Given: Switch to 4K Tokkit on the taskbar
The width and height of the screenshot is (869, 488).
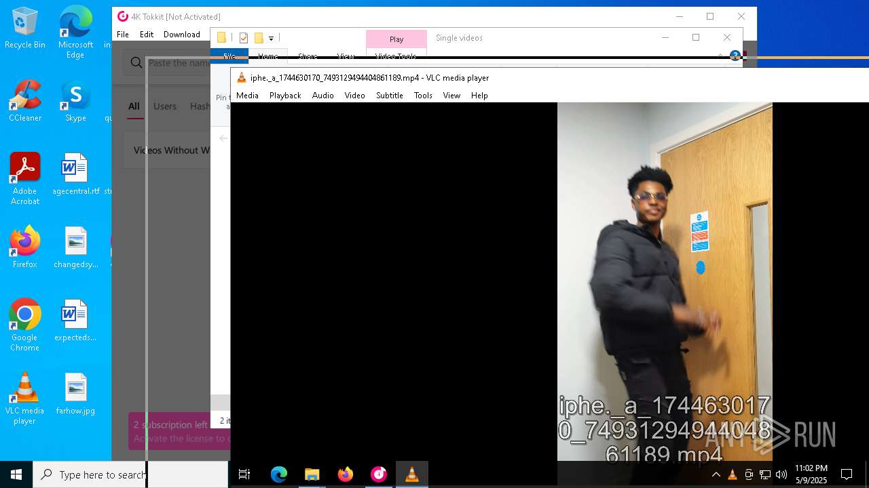Looking at the screenshot, I should (379, 474).
